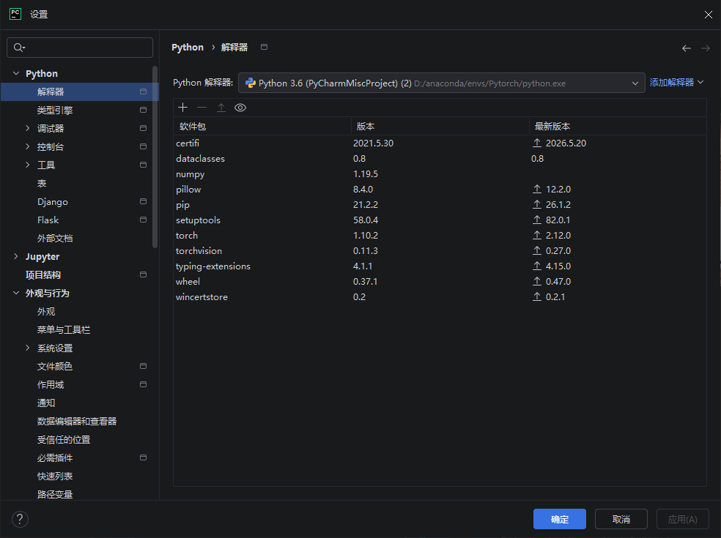This screenshot has width=721, height=538.
Task: Click pip version 21.2.2 cell
Action: tap(366, 204)
